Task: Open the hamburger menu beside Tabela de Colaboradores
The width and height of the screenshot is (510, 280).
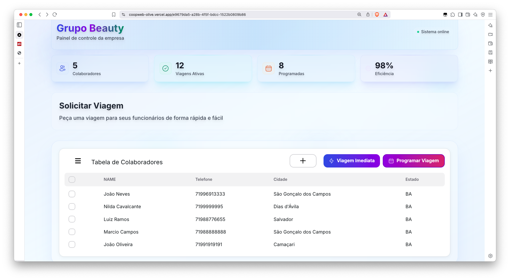Action: pos(78,161)
